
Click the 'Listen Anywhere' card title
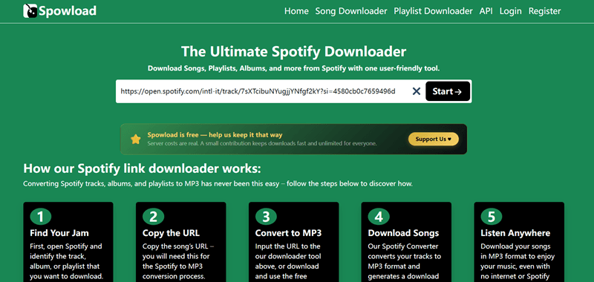tap(515, 233)
